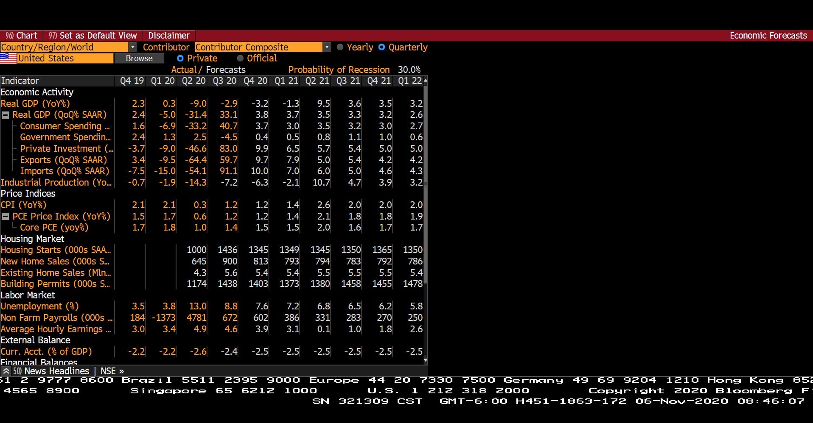
Task: Select the Building Permits indicator
Action: pos(55,284)
